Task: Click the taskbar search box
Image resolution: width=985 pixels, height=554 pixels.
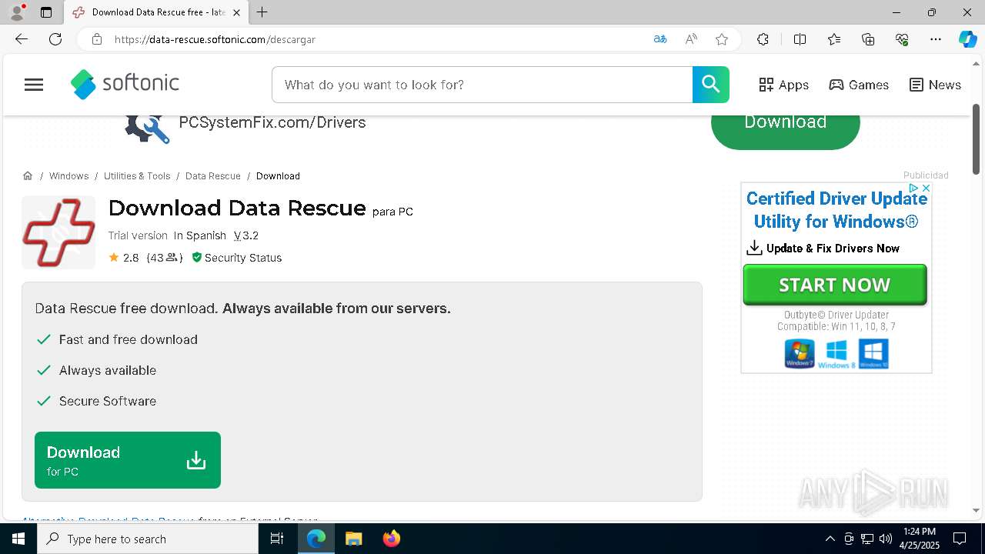Action: [148, 539]
